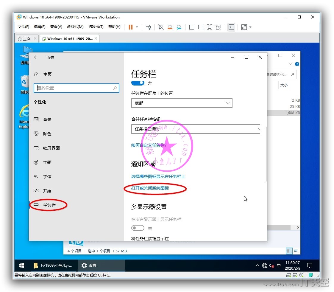Image resolution: width=334 pixels, height=292 pixels.
Task: Show or hide the thumbnail bar
Action: pyautogui.click(x=201, y=27)
